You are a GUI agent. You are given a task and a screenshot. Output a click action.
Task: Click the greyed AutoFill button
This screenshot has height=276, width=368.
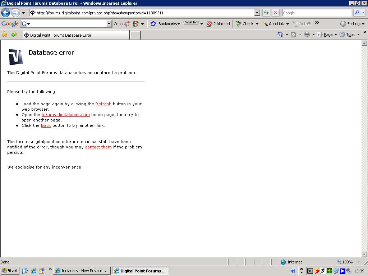pyautogui.click(x=303, y=24)
